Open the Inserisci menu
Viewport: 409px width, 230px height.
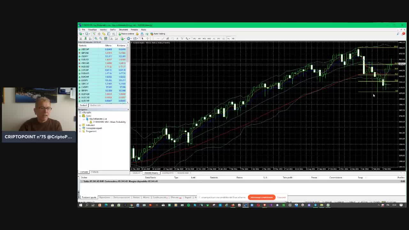[103, 30]
